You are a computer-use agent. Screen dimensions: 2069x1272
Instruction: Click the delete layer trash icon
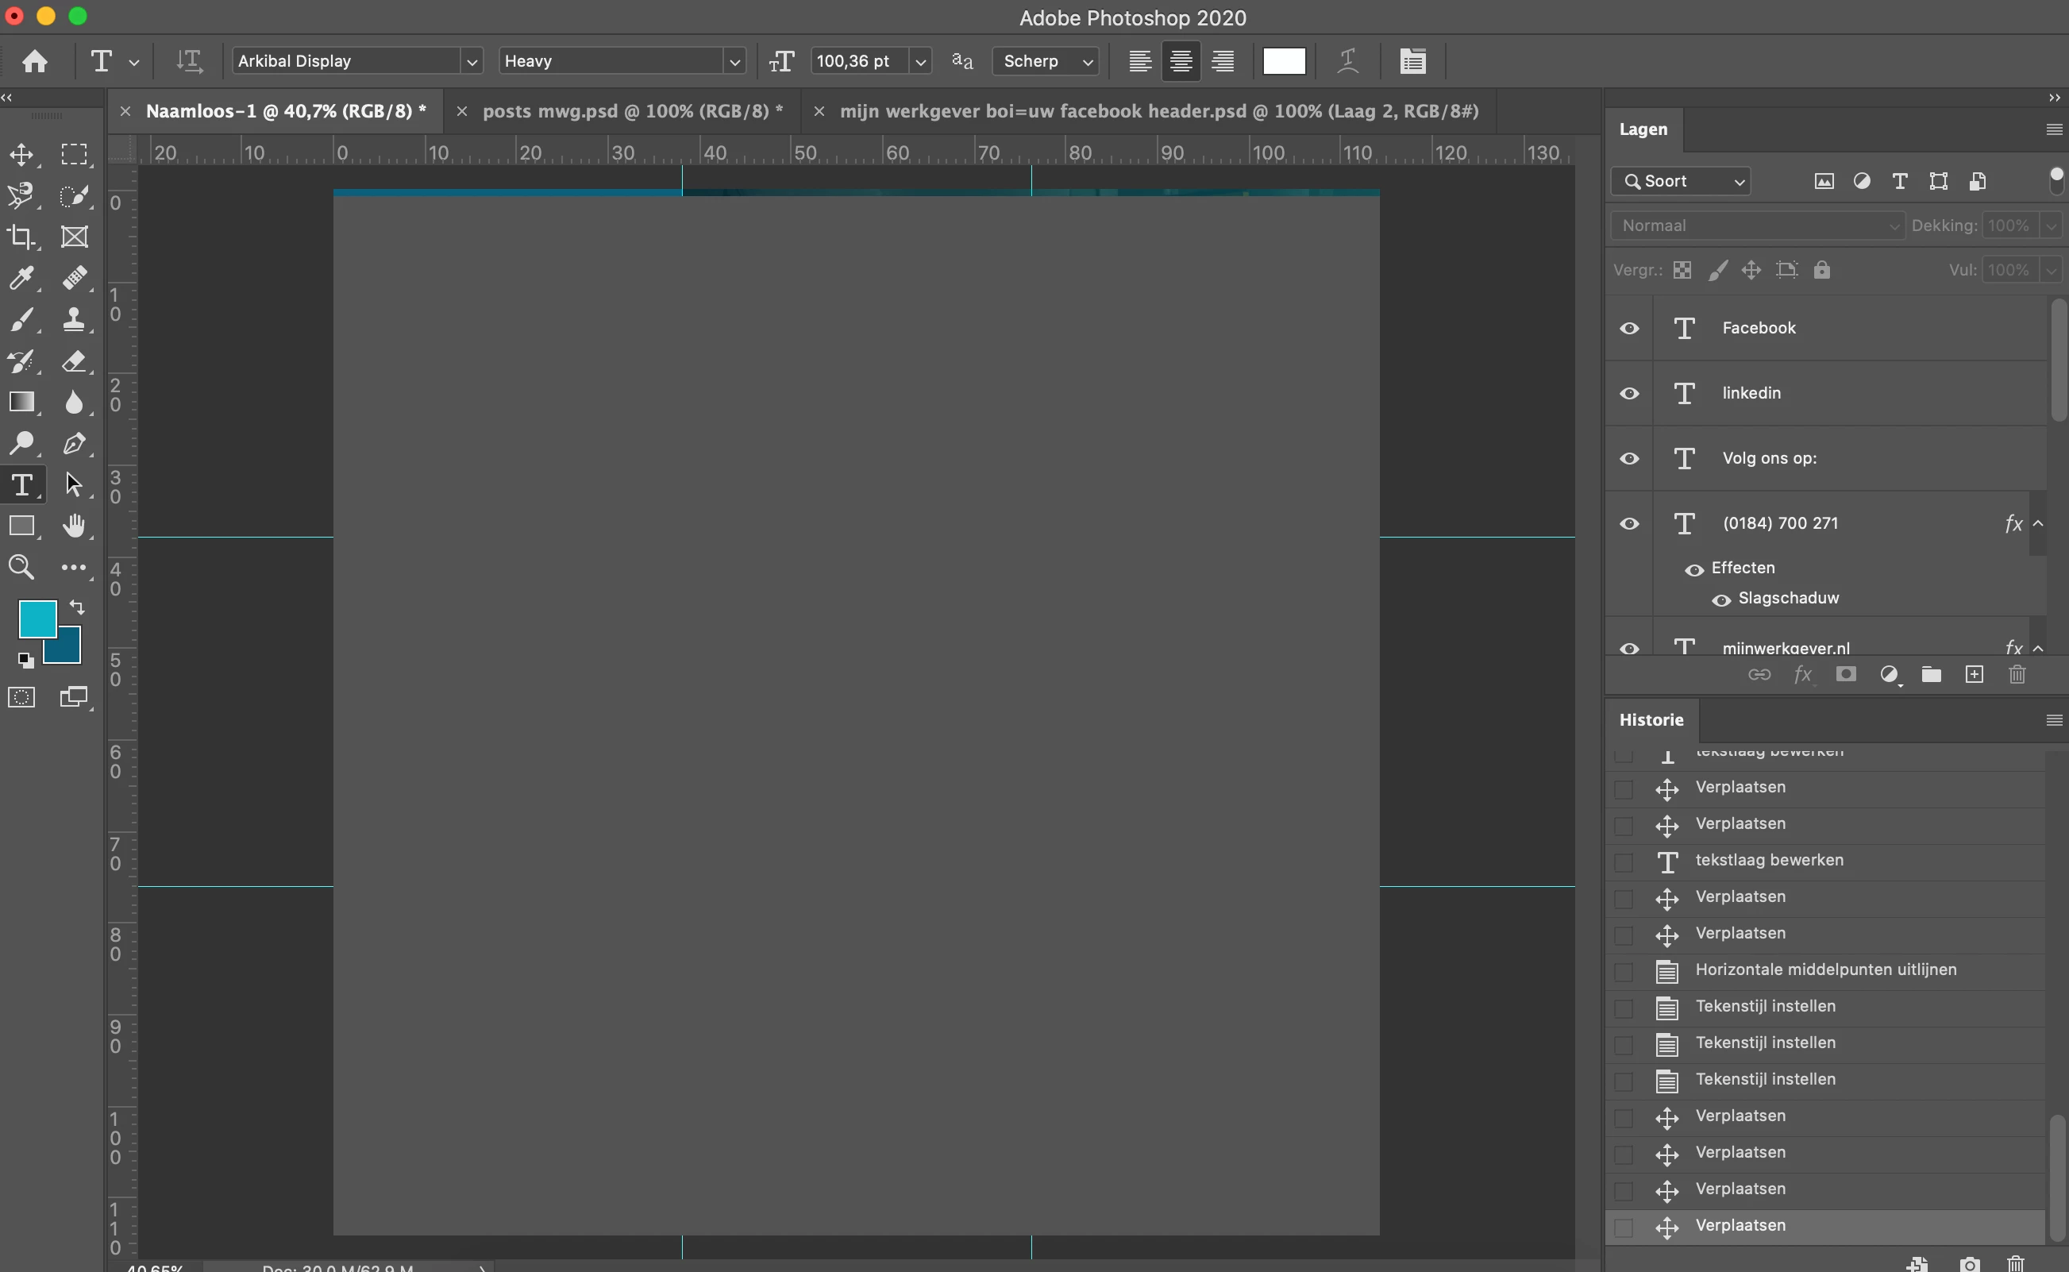(2017, 675)
